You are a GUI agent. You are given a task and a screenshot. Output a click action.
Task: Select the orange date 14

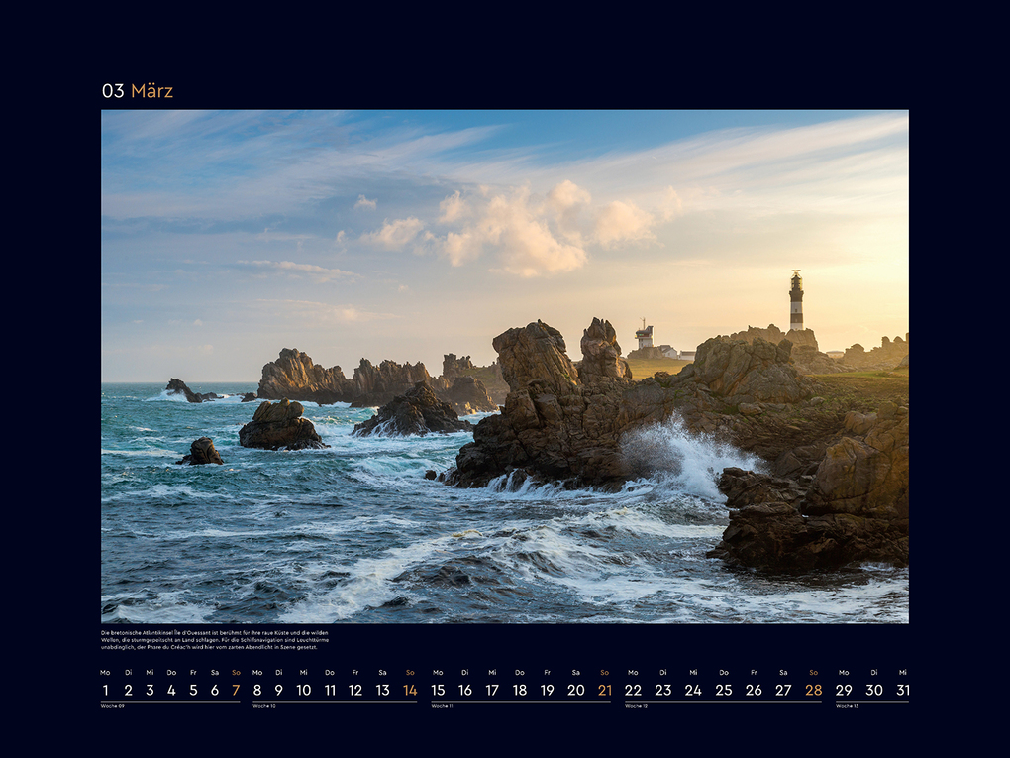point(410,689)
